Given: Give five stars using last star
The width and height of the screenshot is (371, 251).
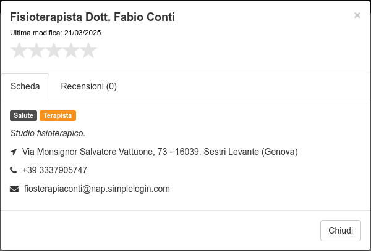Looking at the screenshot, I should (x=88, y=50).
